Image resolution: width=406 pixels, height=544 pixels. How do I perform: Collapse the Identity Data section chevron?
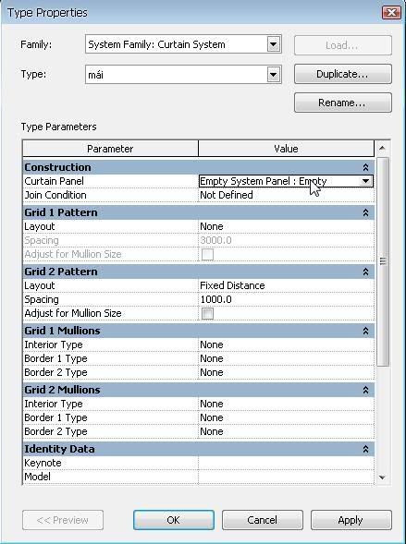pos(365,449)
